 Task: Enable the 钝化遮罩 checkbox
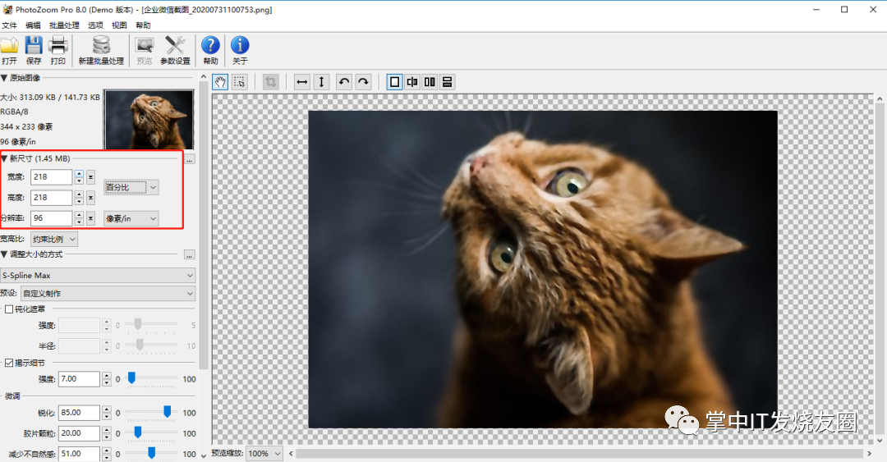tap(9, 309)
